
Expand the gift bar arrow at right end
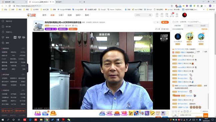pos(167,113)
